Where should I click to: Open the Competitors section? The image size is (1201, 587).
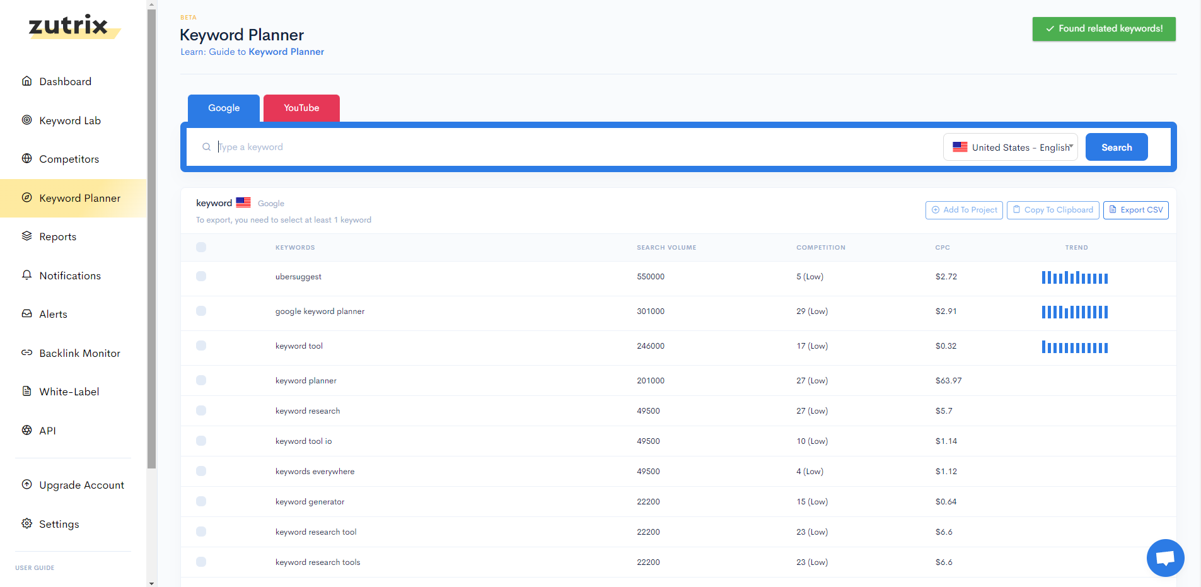coord(69,159)
